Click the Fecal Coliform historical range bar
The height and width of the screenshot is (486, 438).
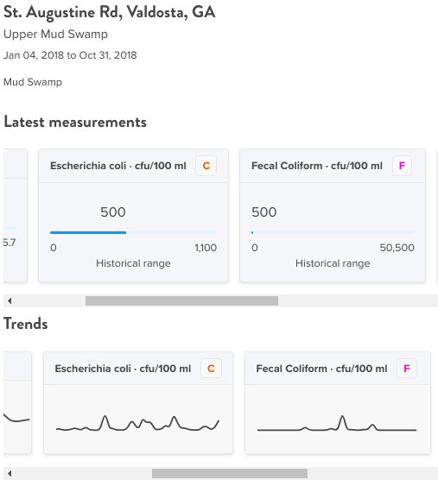(333, 232)
